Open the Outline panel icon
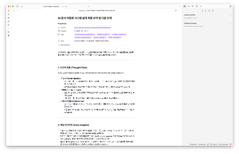 (201, 6)
